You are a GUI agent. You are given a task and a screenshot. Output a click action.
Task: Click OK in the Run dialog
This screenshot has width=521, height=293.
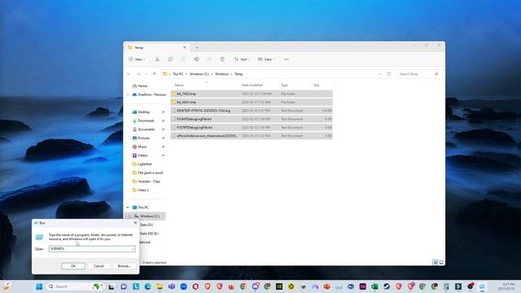[x=73, y=266]
